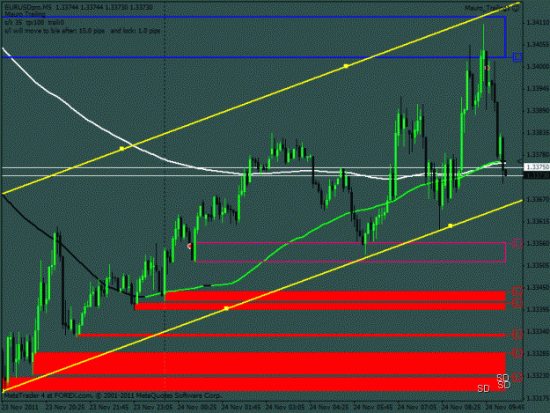Viewport: 550px width, 413px height.
Task: Click the 24 Nov 05:45 time label
Action: click(373, 408)
